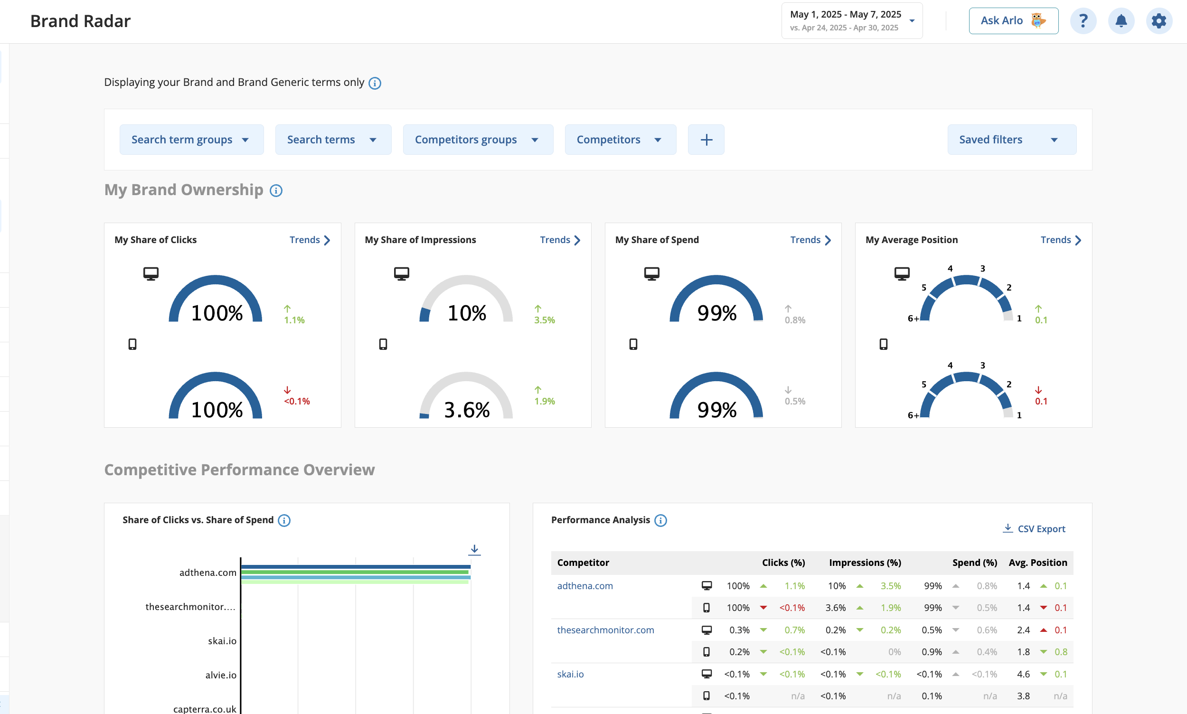1187x714 pixels.
Task: Open the Competitors groups dropdown
Action: click(x=478, y=140)
